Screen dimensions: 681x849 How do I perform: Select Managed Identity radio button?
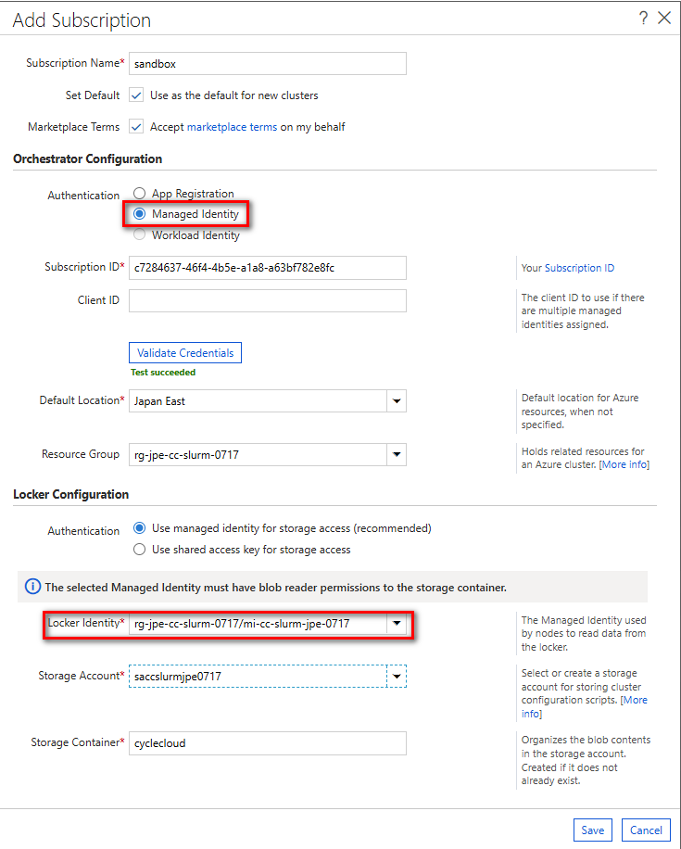coord(140,214)
